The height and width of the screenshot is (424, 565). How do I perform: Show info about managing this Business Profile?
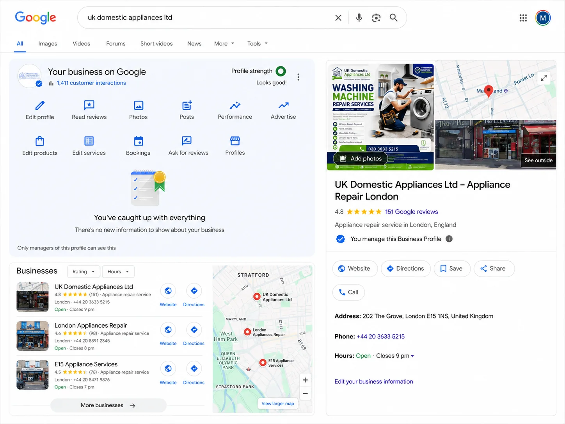coord(449,239)
